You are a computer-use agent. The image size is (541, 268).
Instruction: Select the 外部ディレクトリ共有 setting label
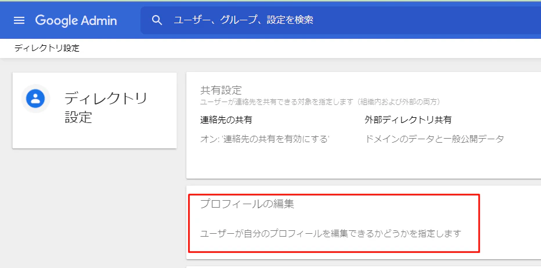(408, 120)
